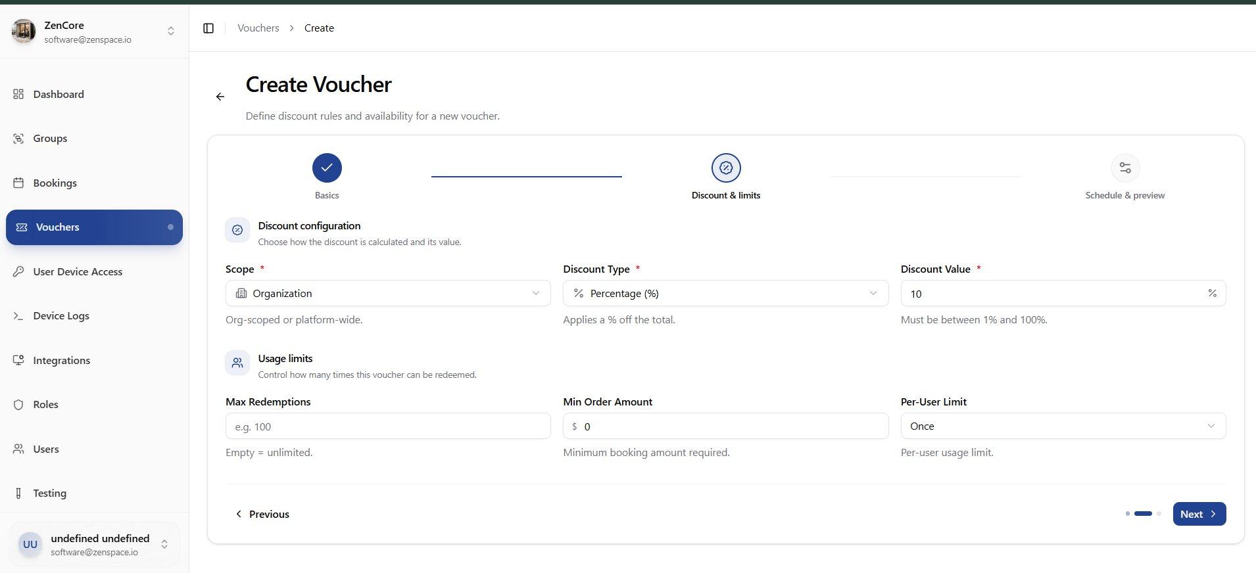Open Bookings in the sidebar

(94, 183)
